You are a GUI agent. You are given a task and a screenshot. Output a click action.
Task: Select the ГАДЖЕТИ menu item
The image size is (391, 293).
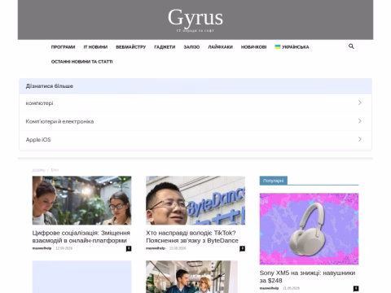pos(165,47)
